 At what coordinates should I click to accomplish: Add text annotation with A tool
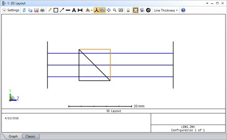coord(74,10)
